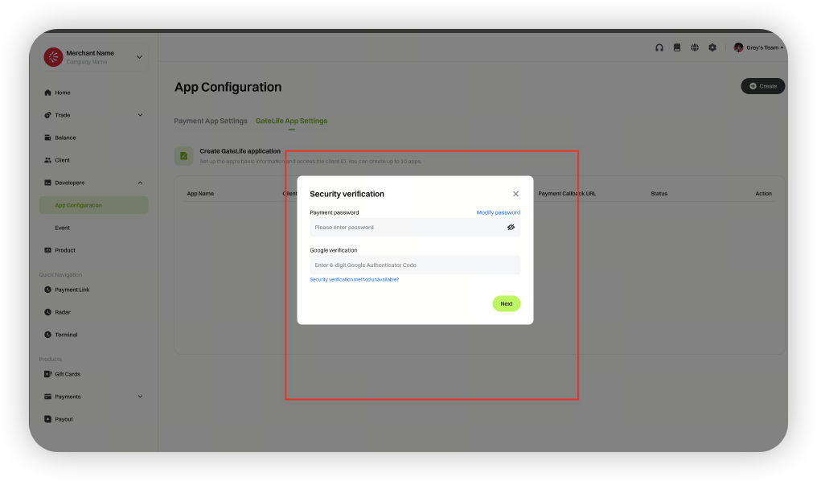The image size is (817, 481).
Task: Close the Security verification dialog
Action: pos(515,194)
